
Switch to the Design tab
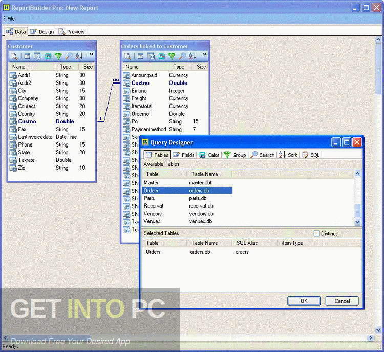tap(42, 32)
